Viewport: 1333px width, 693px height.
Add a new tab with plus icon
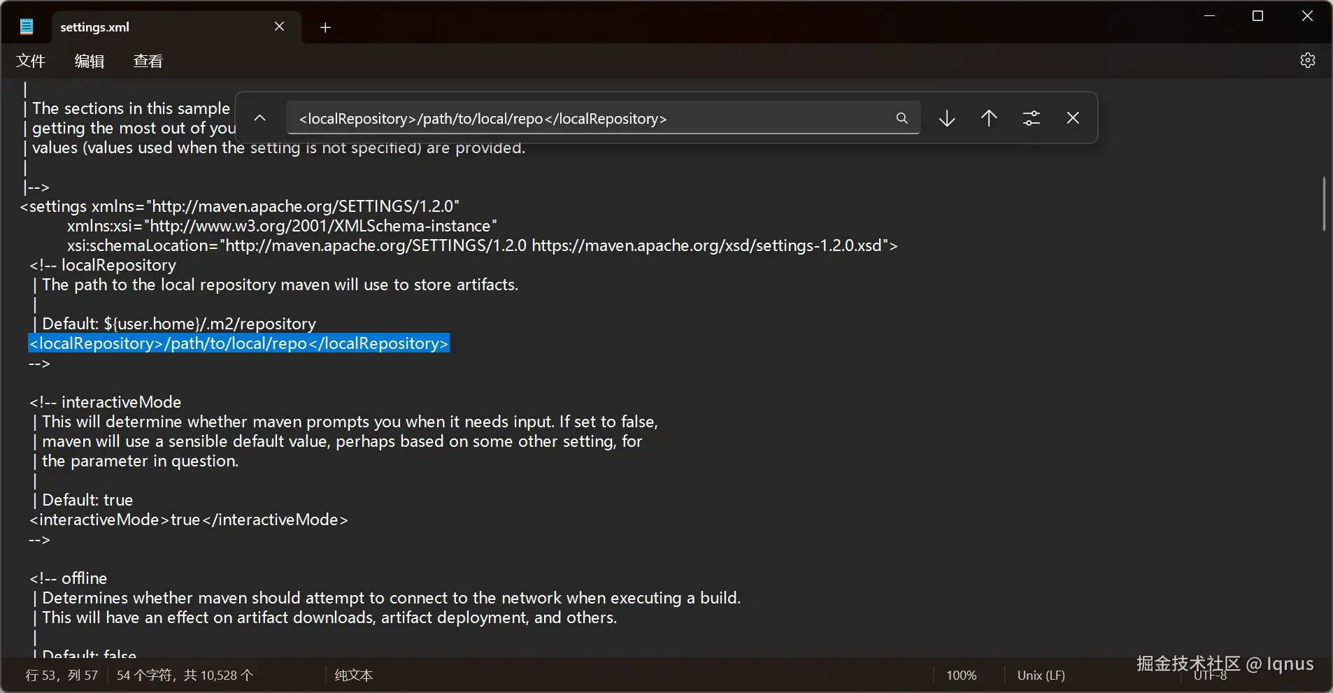point(325,27)
